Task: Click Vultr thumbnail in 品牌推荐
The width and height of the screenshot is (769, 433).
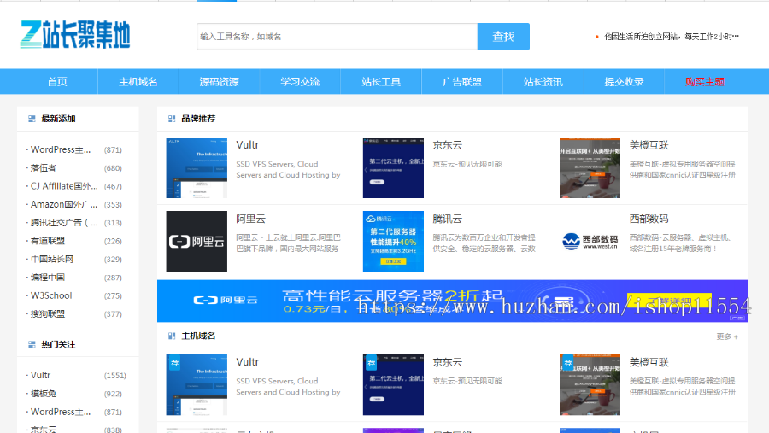Action: pos(197,167)
